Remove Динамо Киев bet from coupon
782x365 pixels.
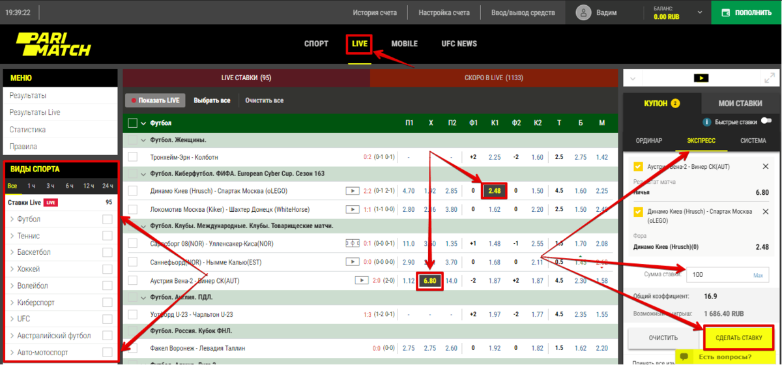[x=766, y=212]
